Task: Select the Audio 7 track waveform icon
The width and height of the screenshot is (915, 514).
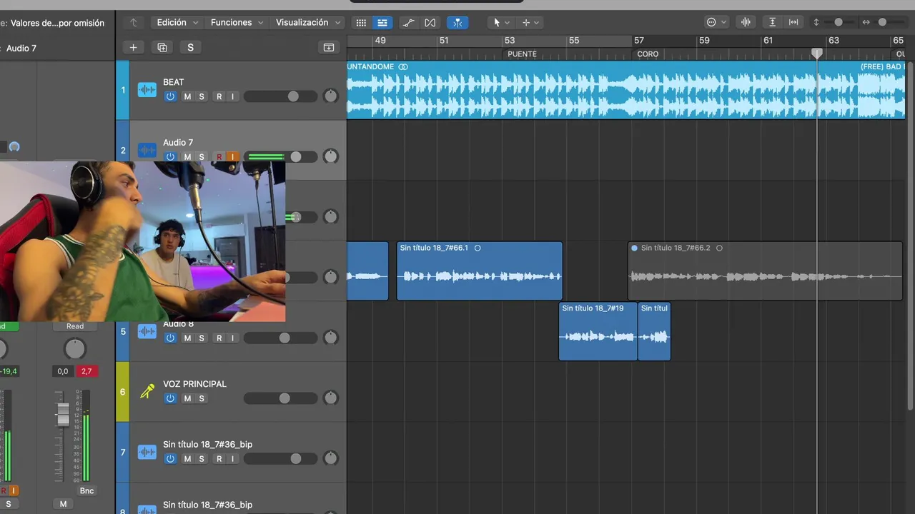Action: pos(147,151)
